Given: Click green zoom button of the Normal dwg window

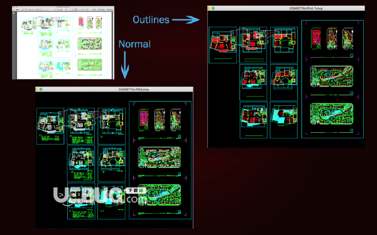Looking at the screenshot, I should click(x=41, y=89).
